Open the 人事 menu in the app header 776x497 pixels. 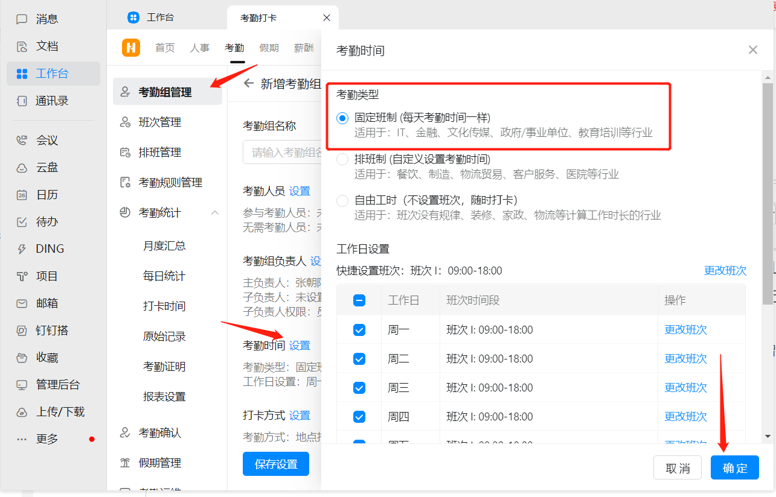pyautogui.click(x=200, y=48)
